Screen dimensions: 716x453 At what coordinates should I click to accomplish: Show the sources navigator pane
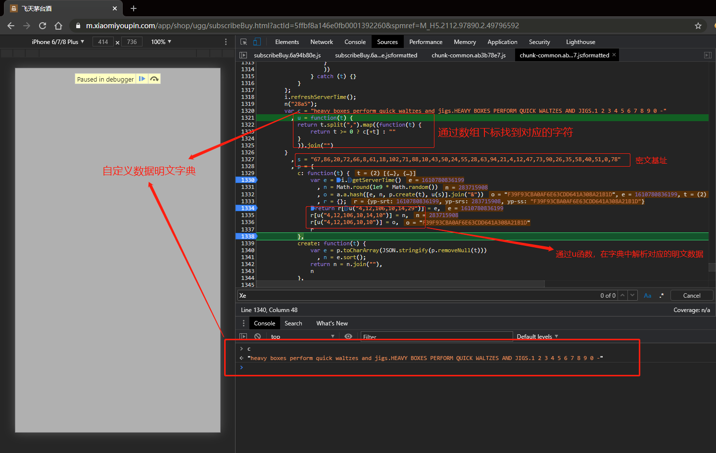click(243, 55)
